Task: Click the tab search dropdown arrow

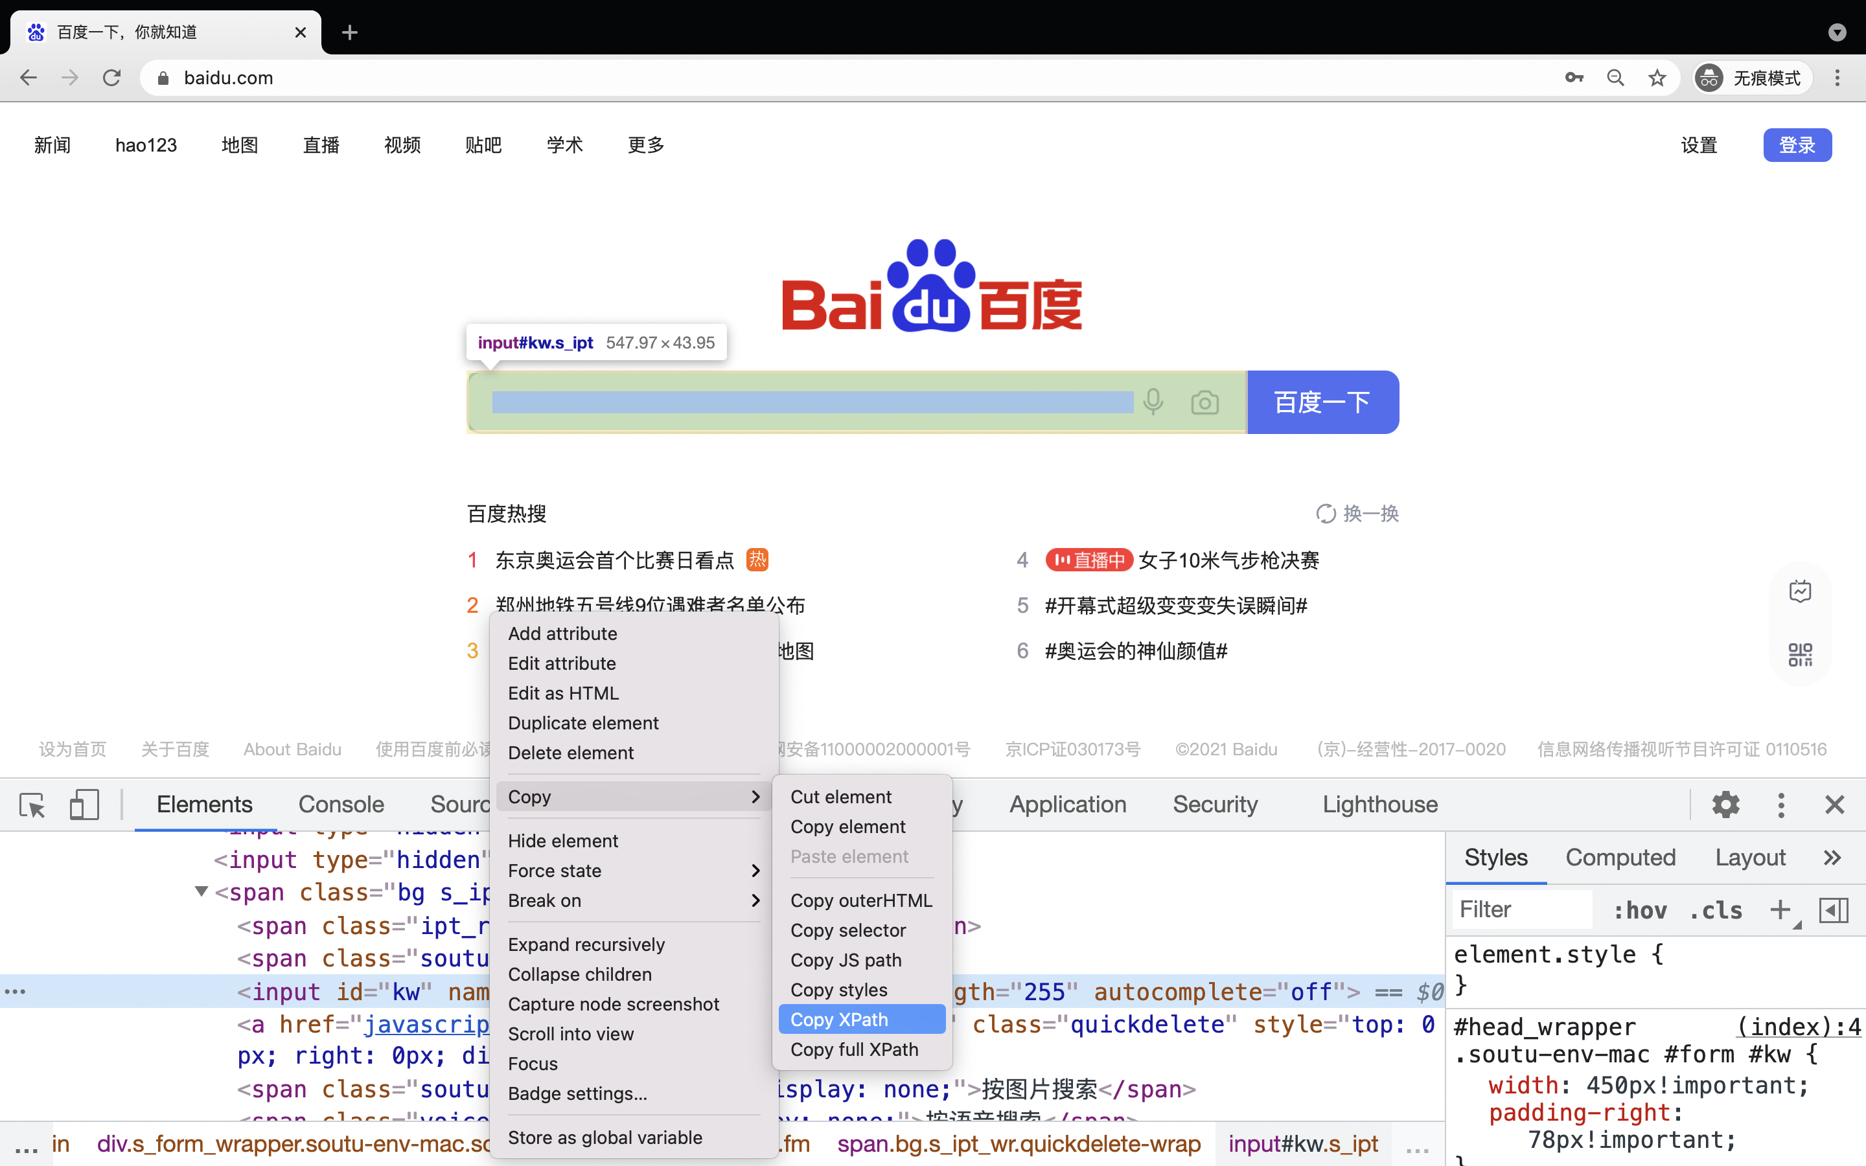Action: pyautogui.click(x=1837, y=32)
